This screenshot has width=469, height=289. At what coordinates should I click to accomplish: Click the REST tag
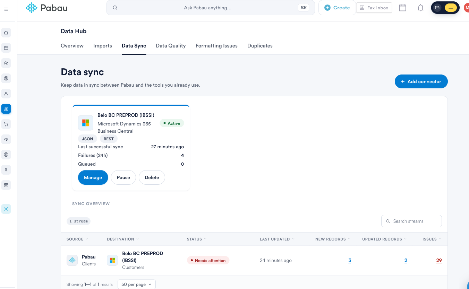(x=109, y=139)
